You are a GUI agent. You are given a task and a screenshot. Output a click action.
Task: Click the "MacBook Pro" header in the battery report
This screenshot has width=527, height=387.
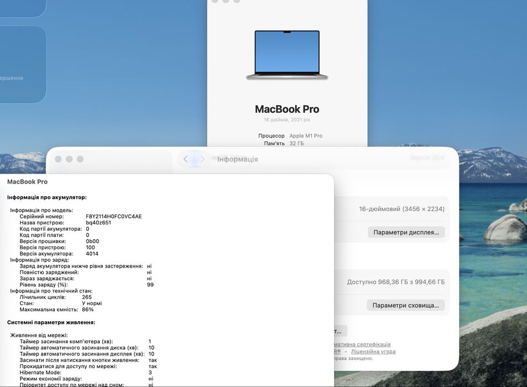pyautogui.click(x=28, y=182)
